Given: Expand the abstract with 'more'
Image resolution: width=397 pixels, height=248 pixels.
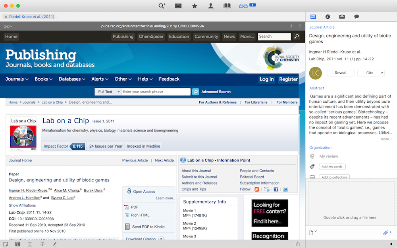Looking at the screenshot, I should [x=386, y=139].
